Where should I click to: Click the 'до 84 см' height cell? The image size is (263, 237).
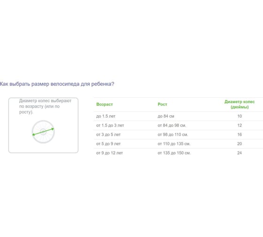pos(166,116)
